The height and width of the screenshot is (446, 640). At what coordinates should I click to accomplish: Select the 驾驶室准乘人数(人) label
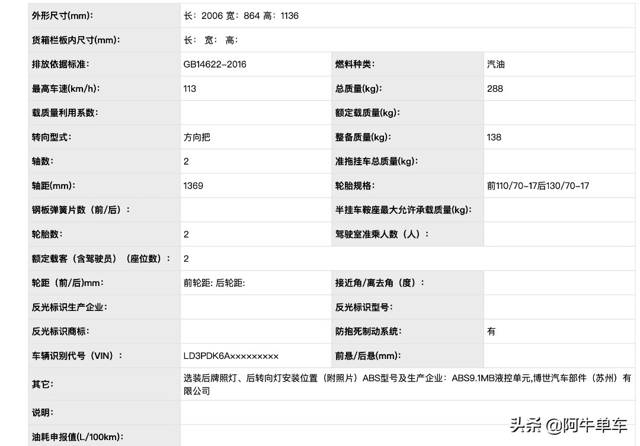pos(382,234)
